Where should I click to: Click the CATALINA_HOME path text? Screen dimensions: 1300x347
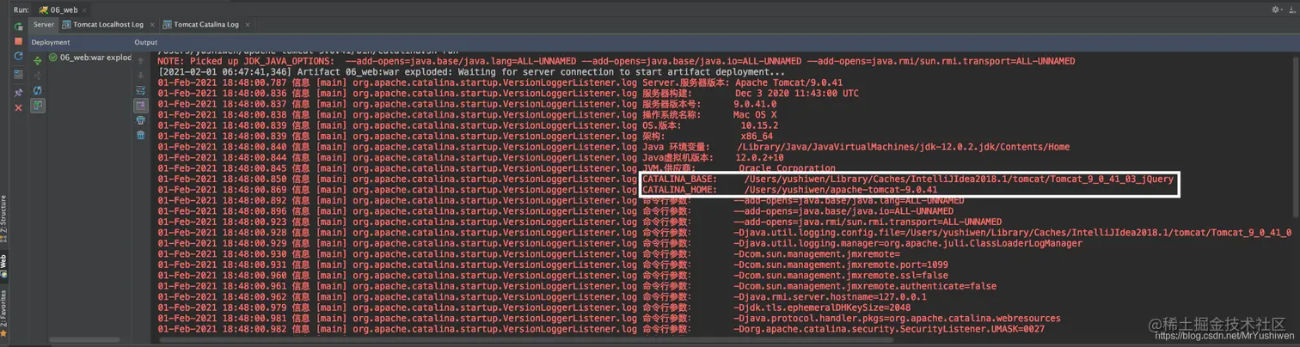841,190
